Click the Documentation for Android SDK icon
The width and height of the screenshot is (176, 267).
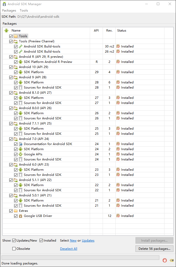pyautogui.click(x=21, y=144)
